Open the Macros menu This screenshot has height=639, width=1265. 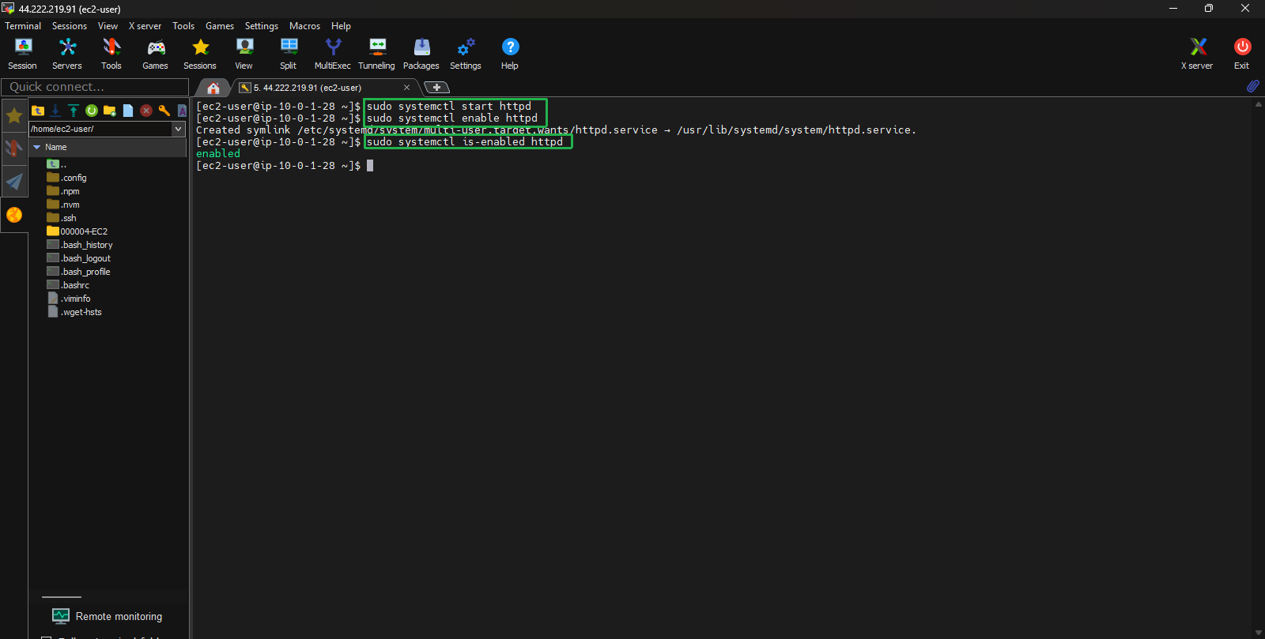click(304, 26)
